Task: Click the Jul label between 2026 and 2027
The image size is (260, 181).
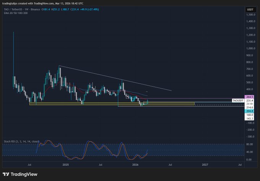Action: 170,165
